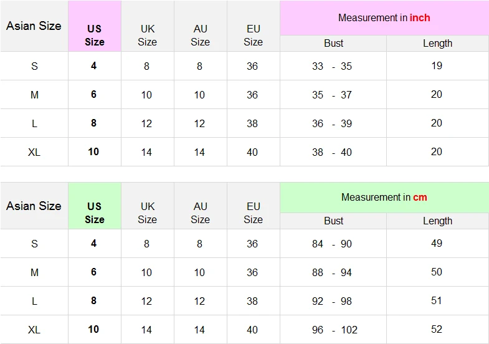Click the 36 - 39 bust value
Viewport: 489px width, 344px height.
coord(332,123)
